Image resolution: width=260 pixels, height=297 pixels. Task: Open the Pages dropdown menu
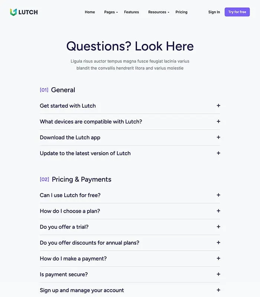coord(110,12)
